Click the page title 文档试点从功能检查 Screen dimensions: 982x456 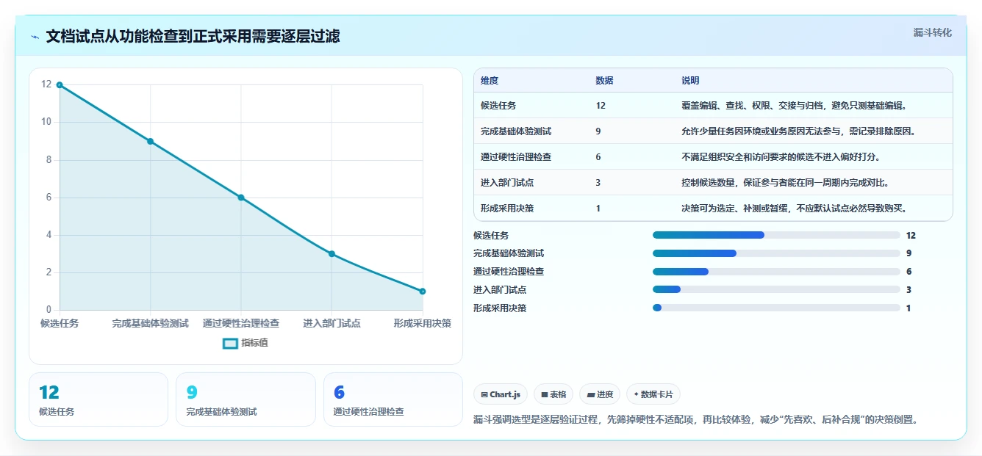pyautogui.click(x=193, y=37)
